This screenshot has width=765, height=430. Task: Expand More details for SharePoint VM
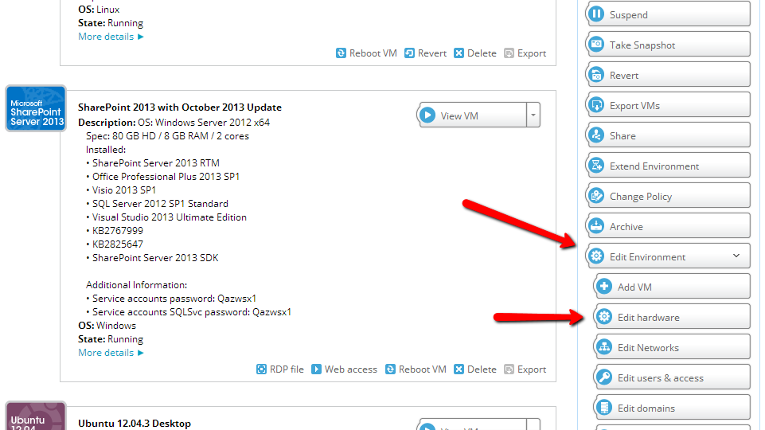click(x=111, y=353)
